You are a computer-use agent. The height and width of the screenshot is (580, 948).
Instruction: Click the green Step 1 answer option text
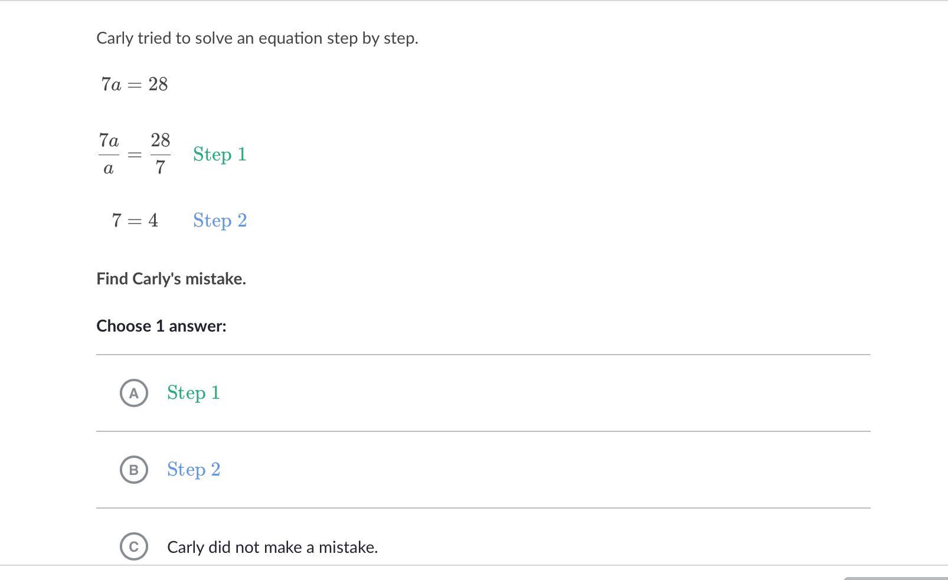coord(193,393)
